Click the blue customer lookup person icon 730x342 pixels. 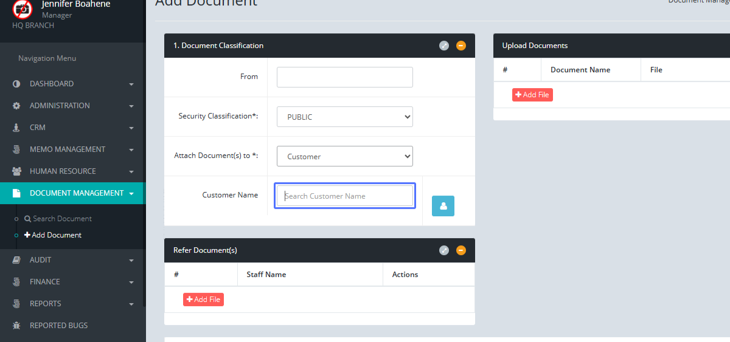pos(443,206)
